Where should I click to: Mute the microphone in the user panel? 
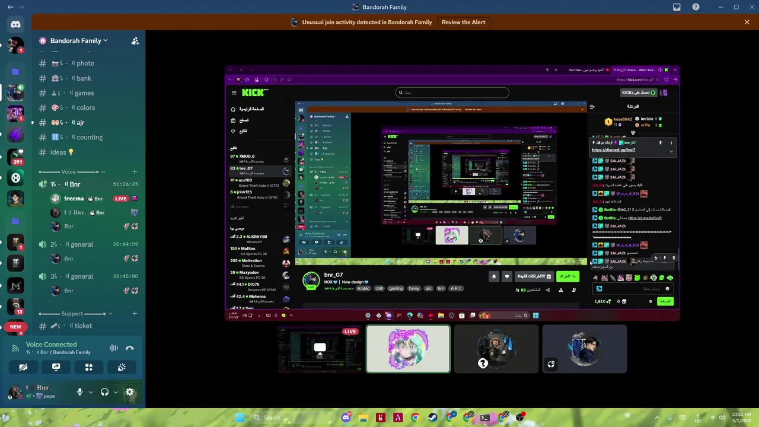tap(79, 392)
